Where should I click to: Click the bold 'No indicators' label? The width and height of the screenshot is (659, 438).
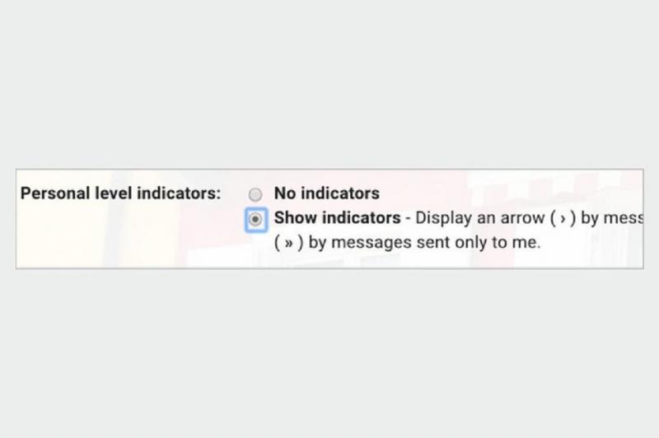(326, 193)
